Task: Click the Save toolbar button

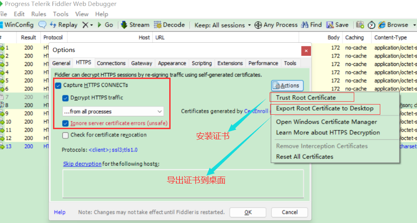Action: click(x=338, y=25)
